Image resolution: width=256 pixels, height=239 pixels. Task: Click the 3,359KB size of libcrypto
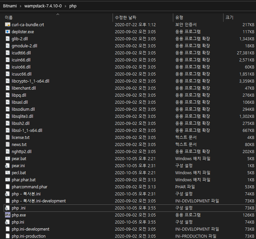coord(247,81)
